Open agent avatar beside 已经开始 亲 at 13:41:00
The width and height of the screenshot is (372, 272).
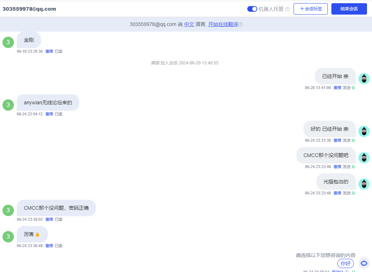[x=364, y=79]
